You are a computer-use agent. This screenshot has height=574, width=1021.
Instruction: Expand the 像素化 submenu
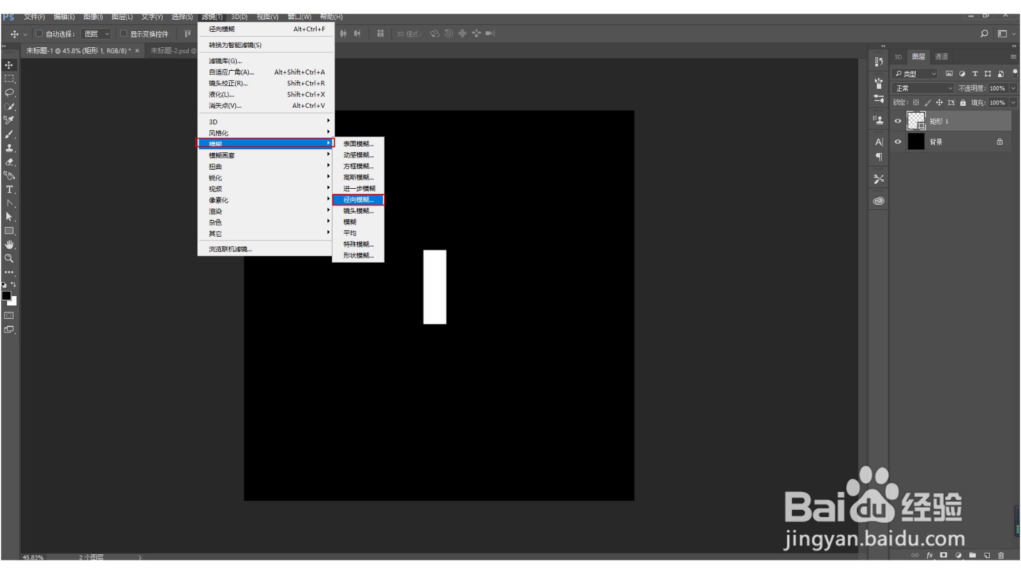pyautogui.click(x=265, y=200)
